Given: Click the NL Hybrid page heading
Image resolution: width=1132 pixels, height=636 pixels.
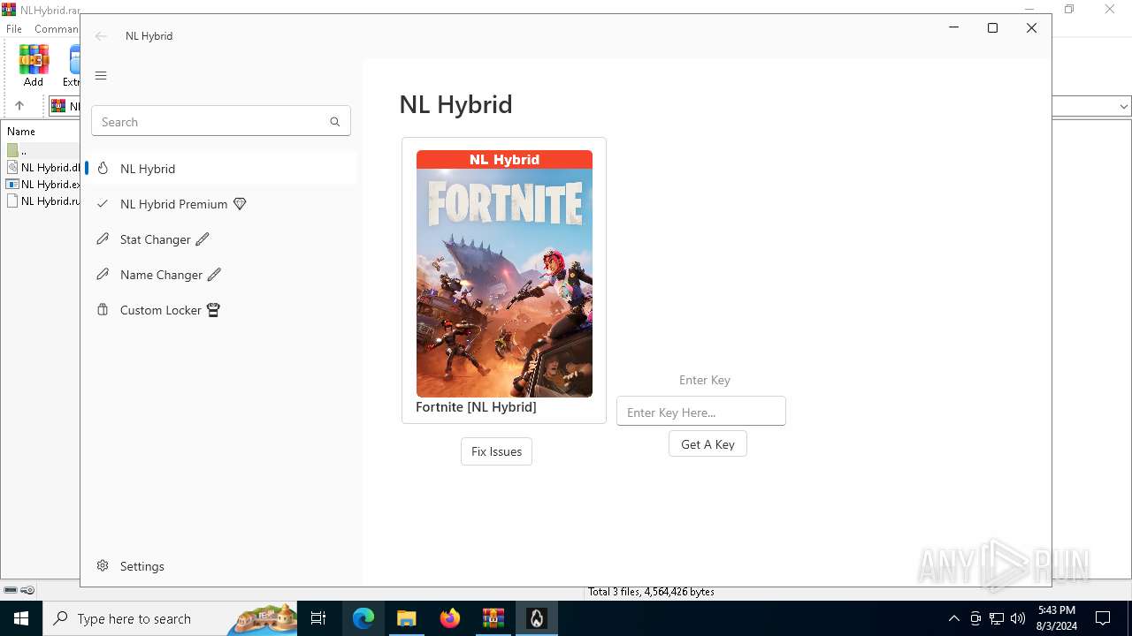Looking at the screenshot, I should click(x=456, y=104).
